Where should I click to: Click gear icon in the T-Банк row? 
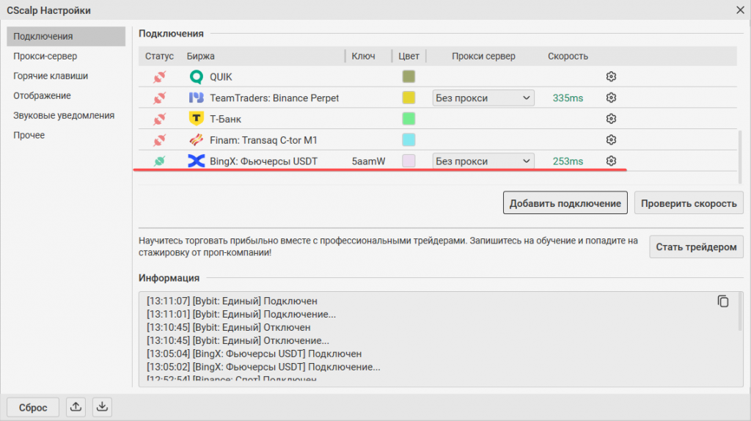[x=611, y=119]
